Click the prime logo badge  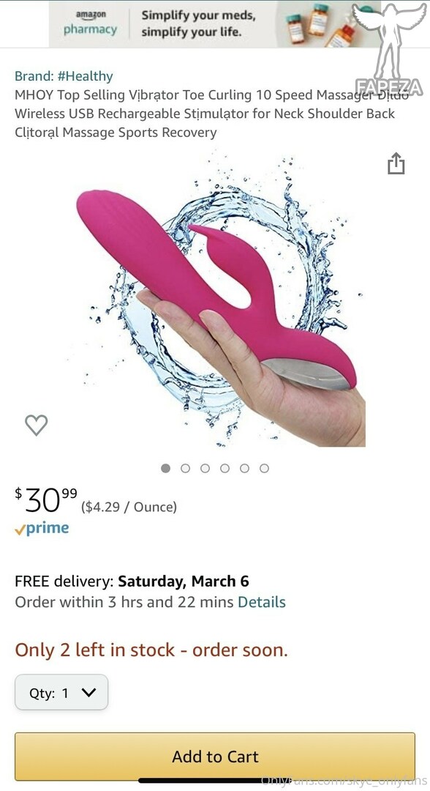42,528
